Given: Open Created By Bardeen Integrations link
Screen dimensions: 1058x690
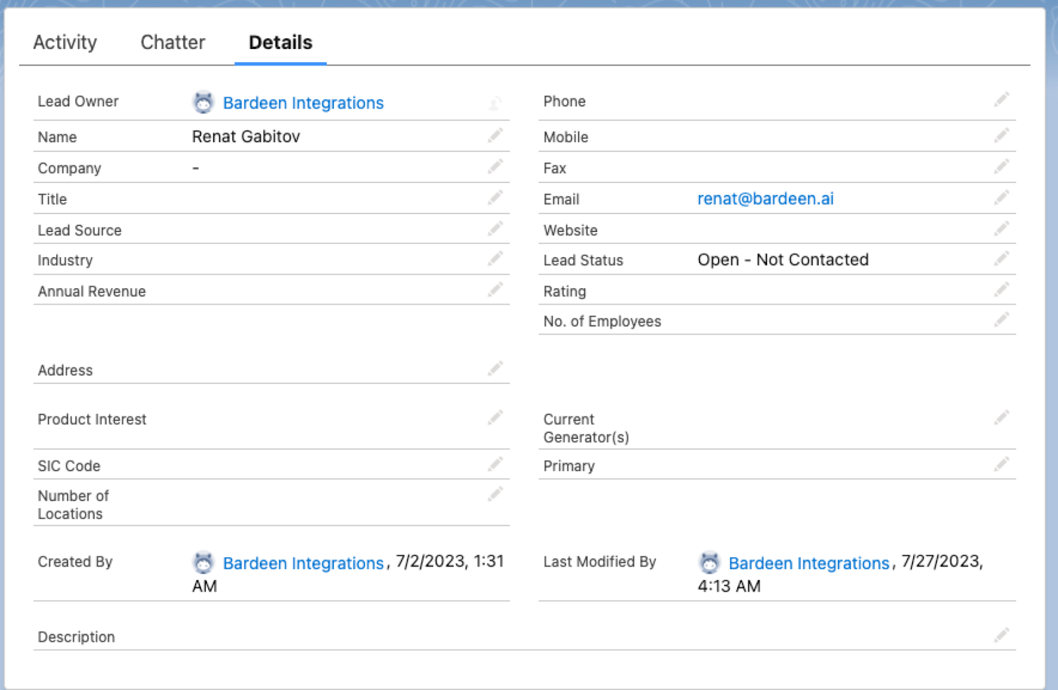Looking at the screenshot, I should 303,563.
